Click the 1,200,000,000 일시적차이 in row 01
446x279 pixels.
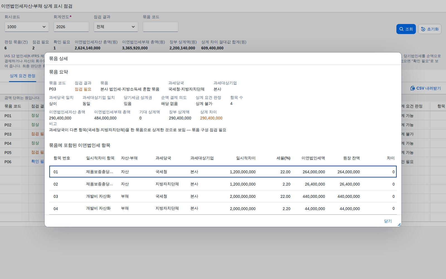pyautogui.click(x=243, y=172)
